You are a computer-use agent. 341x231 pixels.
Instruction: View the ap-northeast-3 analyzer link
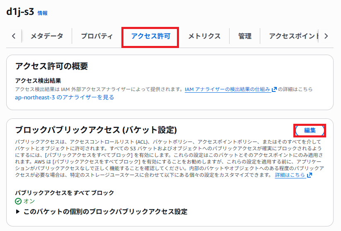[64, 97]
